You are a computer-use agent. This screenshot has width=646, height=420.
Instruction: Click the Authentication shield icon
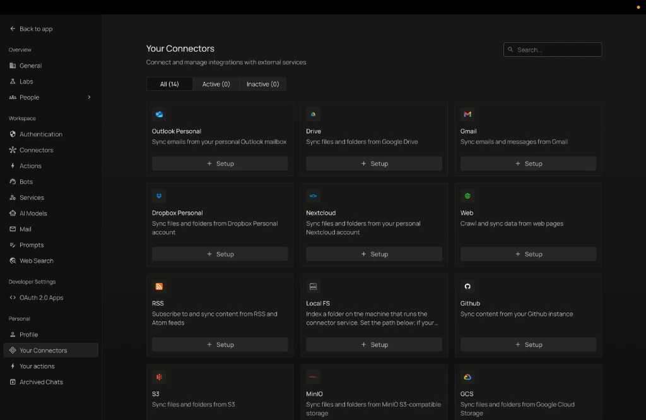(13, 134)
